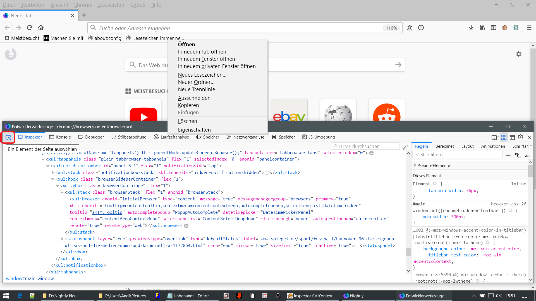Click the eyedropper color picker icon
The width and height of the screenshot is (536, 301).
coord(405,147)
